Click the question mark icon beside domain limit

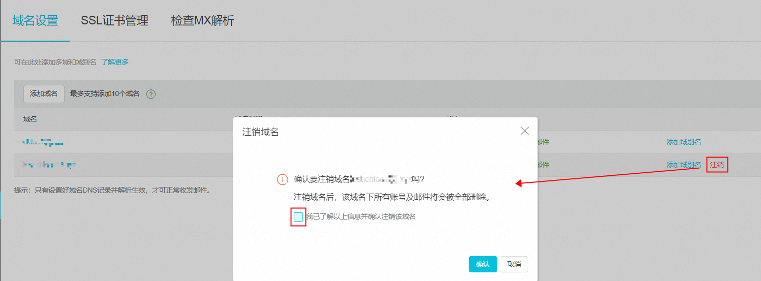(x=150, y=94)
